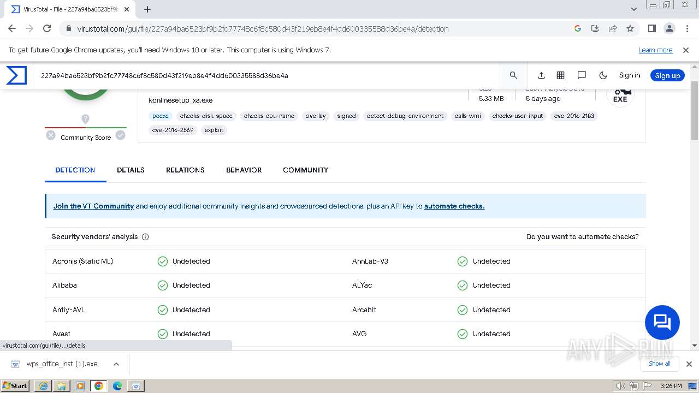Click the community score question mark icon
This screenshot has width=699, height=393.
85,119
